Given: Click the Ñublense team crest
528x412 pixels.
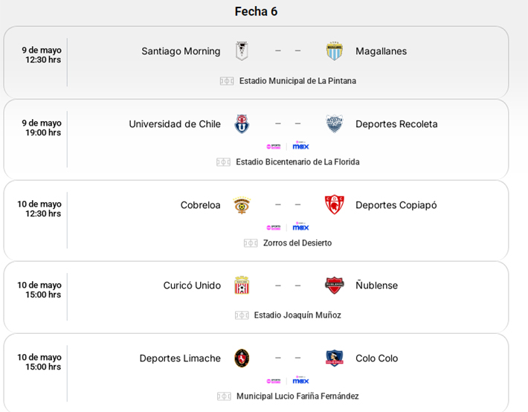Looking at the screenshot, I should coord(334,286).
